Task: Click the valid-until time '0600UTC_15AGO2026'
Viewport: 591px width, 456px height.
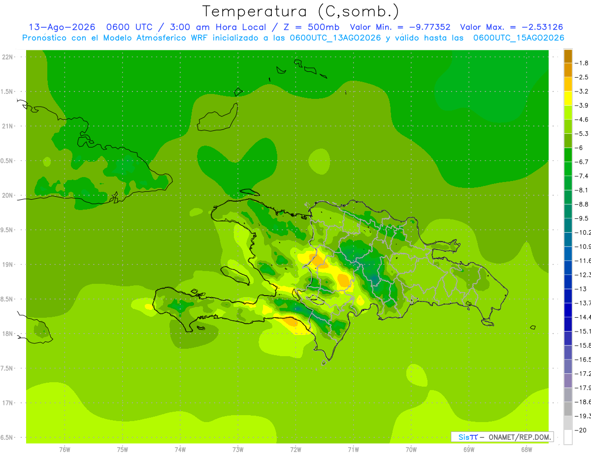Action: pyautogui.click(x=519, y=38)
